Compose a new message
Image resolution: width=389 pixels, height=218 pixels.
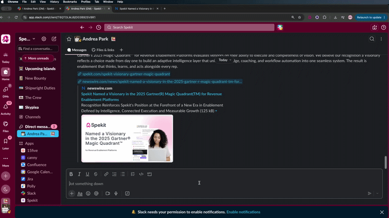coord(54,39)
